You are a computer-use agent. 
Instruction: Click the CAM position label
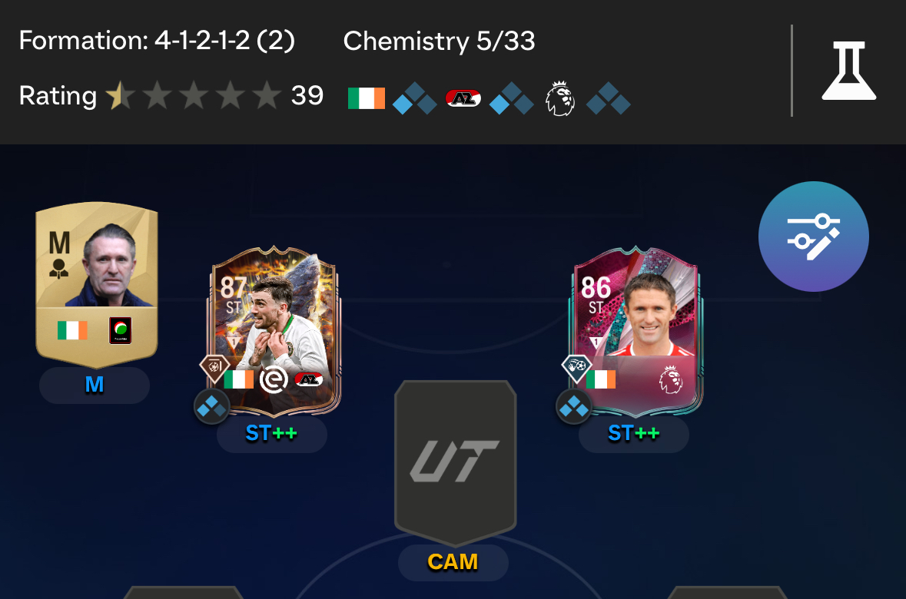(x=453, y=562)
